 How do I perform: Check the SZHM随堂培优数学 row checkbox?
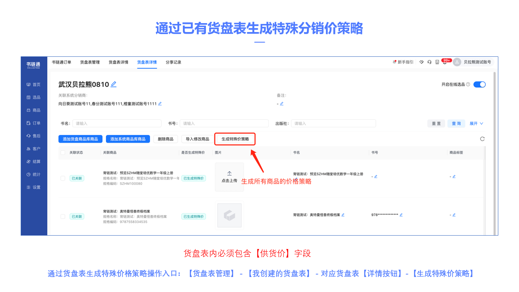point(63,178)
